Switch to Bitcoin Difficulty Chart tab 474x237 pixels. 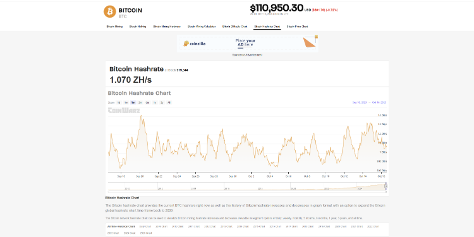tap(235, 27)
